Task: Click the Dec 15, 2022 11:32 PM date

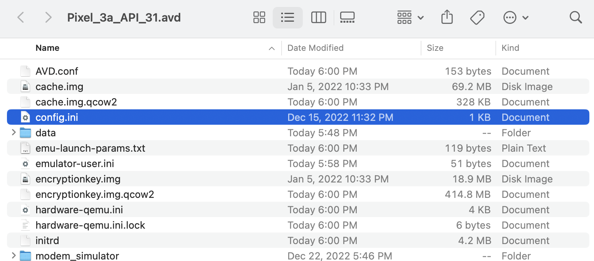Action: point(340,117)
